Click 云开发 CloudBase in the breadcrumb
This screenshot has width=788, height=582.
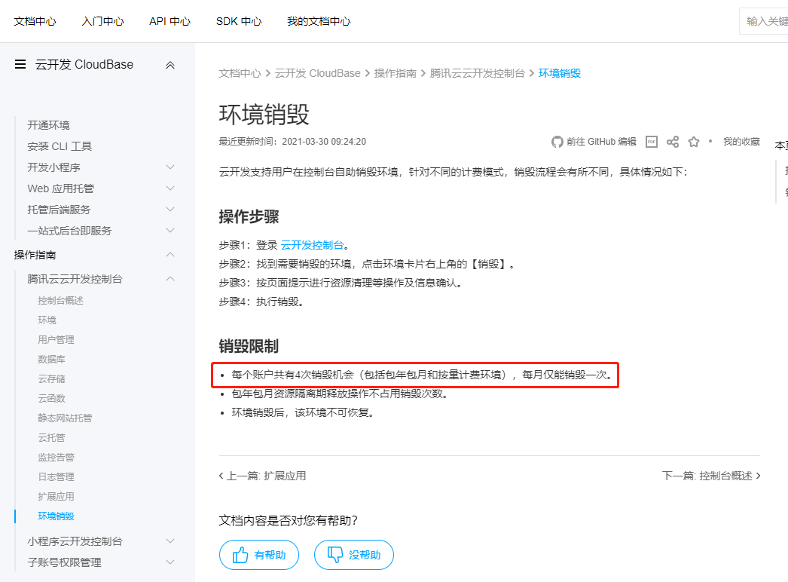pos(318,73)
